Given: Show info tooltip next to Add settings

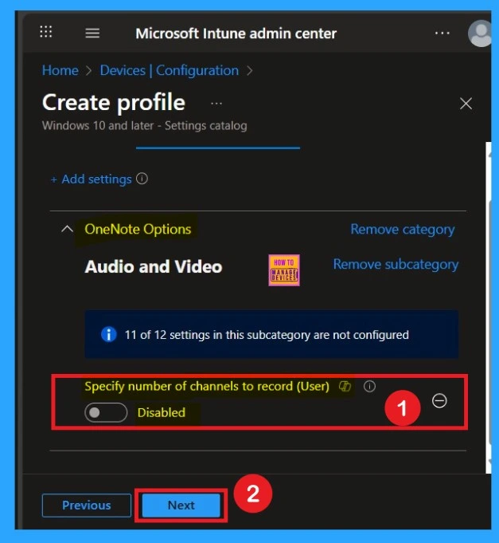Looking at the screenshot, I should (x=142, y=179).
